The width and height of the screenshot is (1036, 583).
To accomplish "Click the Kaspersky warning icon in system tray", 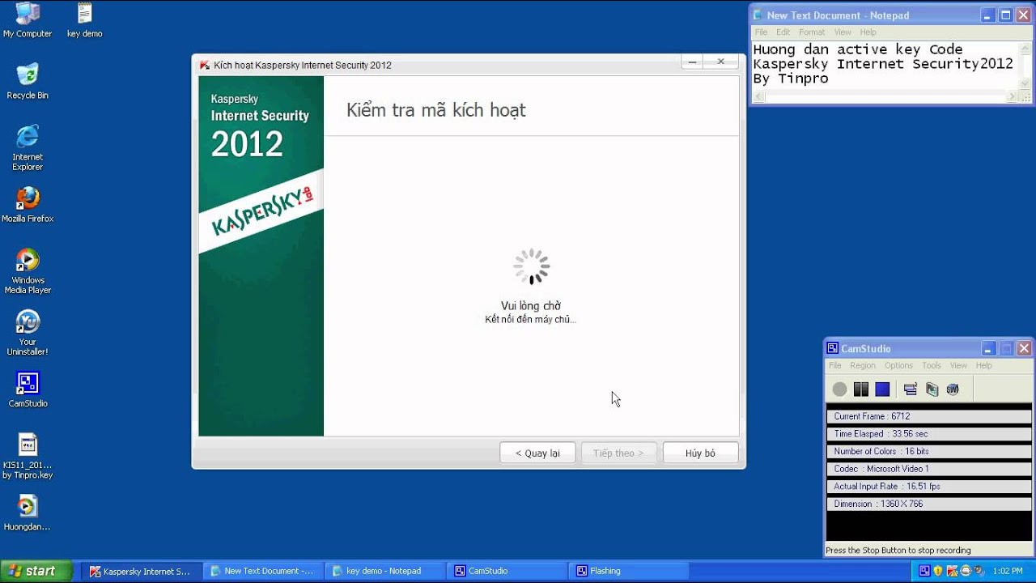I will (x=952, y=571).
